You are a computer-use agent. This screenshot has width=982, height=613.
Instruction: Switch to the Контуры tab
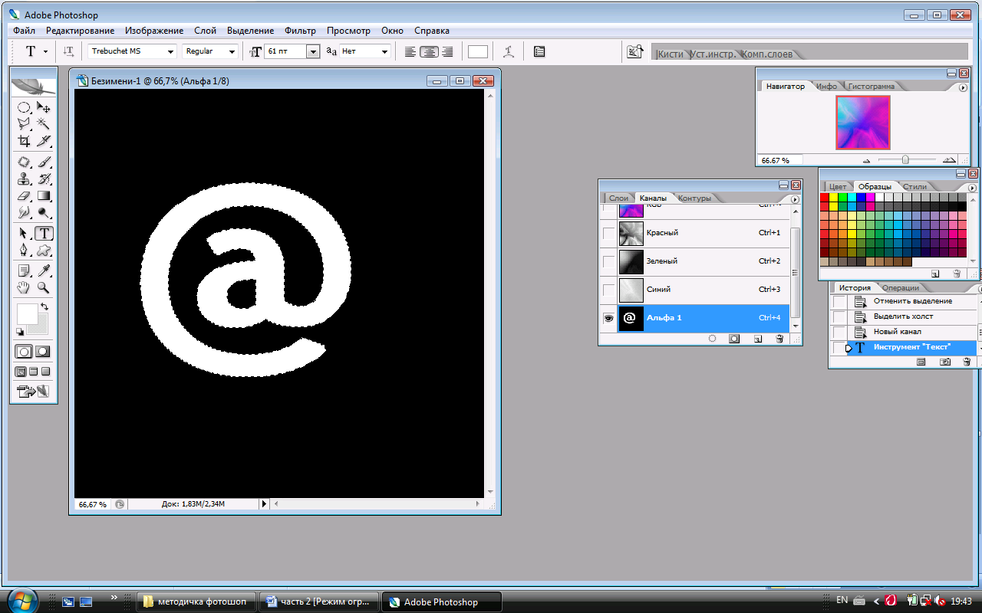pos(694,198)
